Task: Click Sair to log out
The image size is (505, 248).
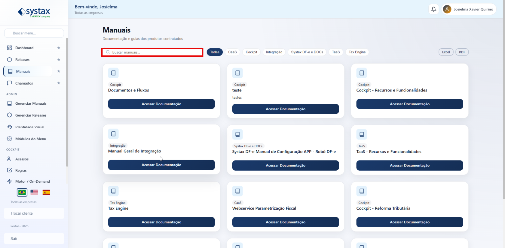Action: click(x=34, y=239)
